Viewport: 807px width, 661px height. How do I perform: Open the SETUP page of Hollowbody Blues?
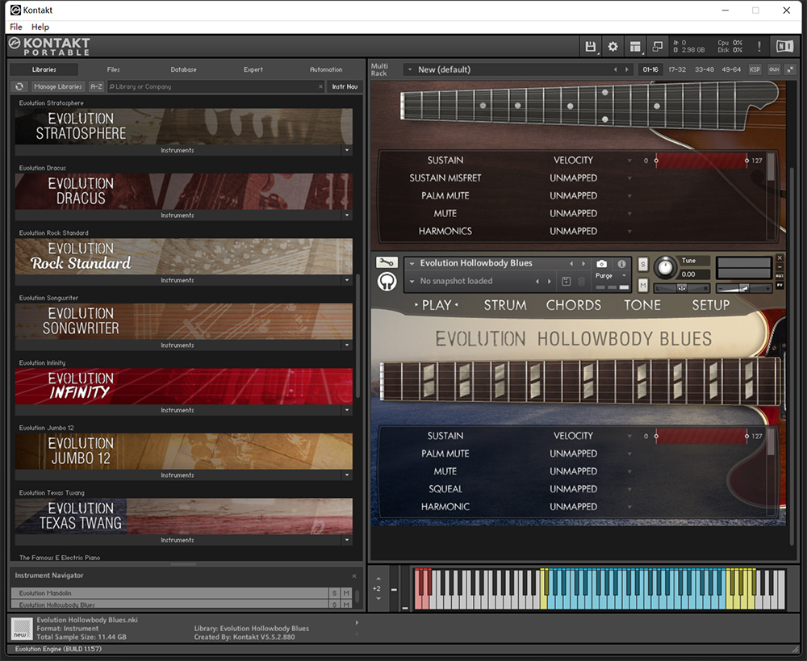tap(710, 305)
